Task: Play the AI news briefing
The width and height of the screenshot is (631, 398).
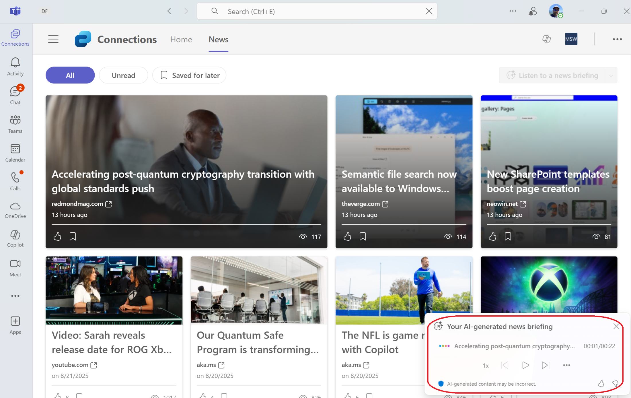Action: pos(525,365)
